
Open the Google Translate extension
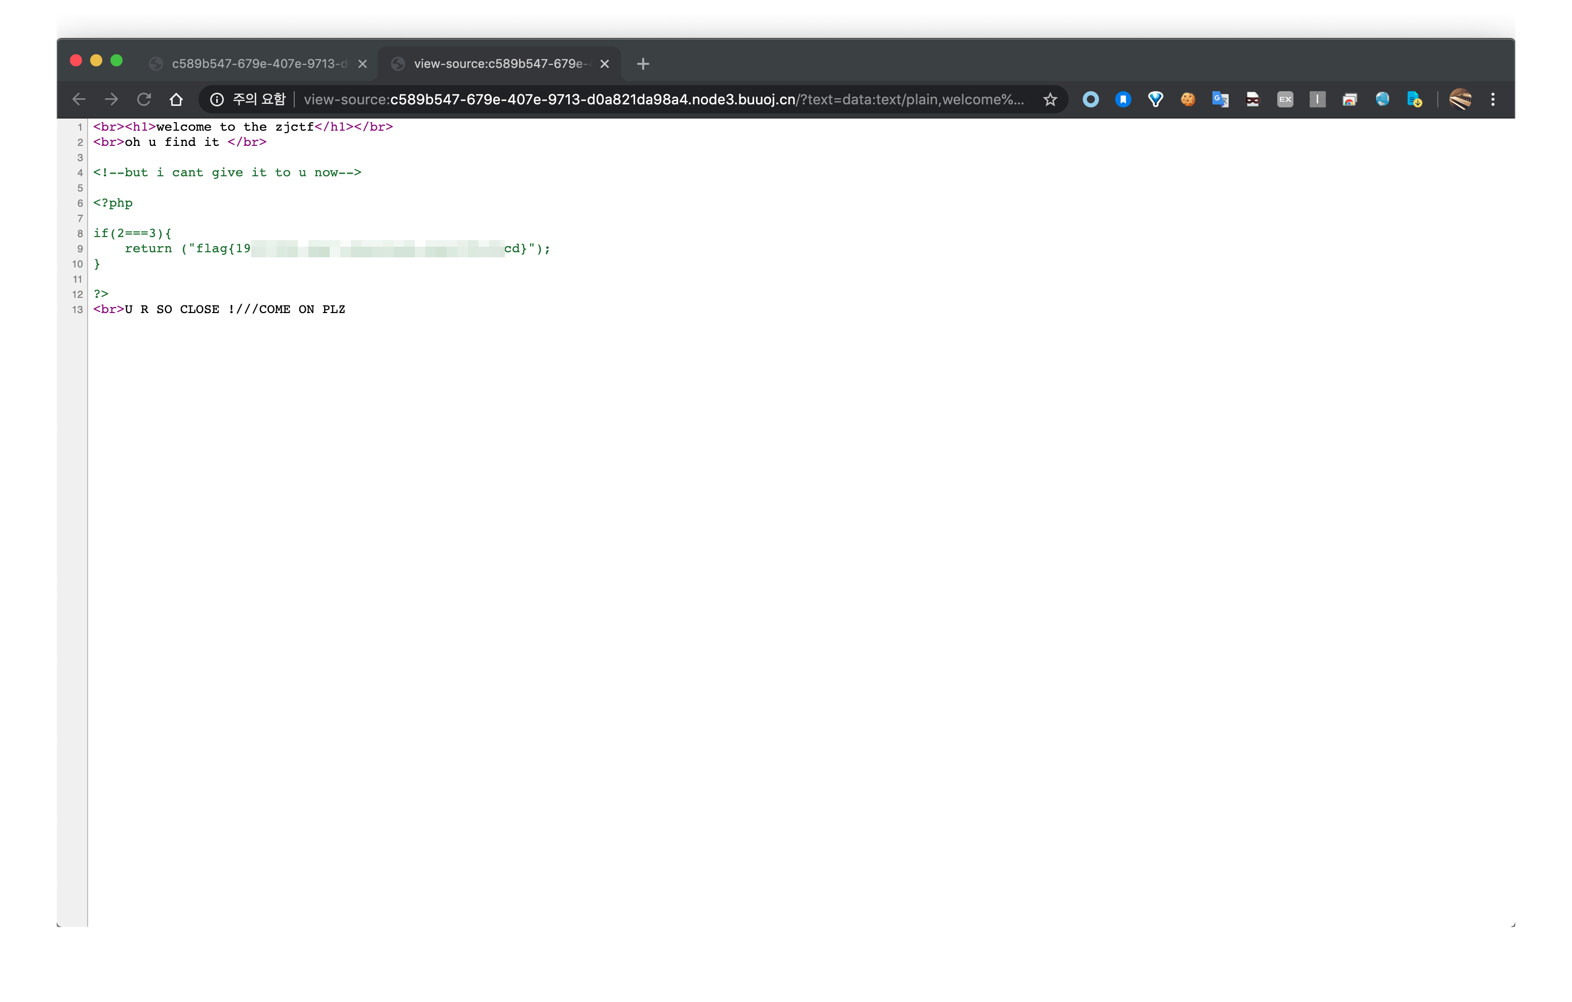1220,99
